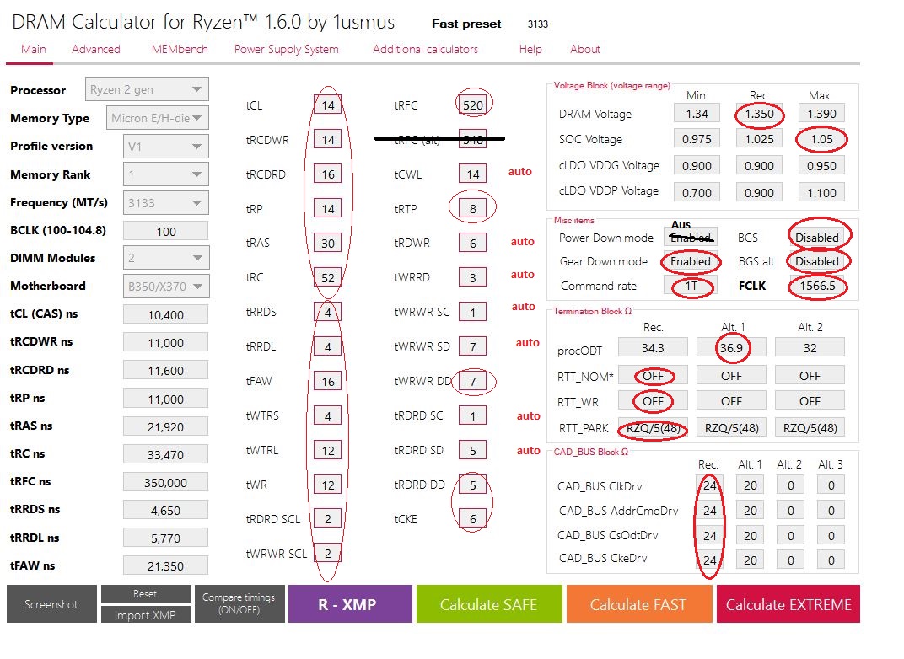Click the Gear Down mode Enabled value
This screenshot has height=659, width=904.
691,261
